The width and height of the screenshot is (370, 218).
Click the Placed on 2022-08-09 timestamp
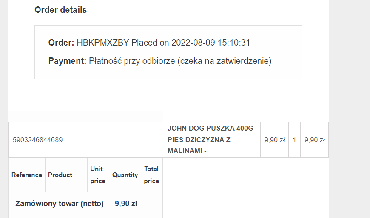click(191, 43)
